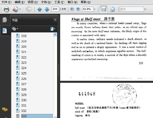Image resolution: width=153 pixels, height=118 pixels.
Task: Select bookmark 330
Action: [x=24, y=100]
